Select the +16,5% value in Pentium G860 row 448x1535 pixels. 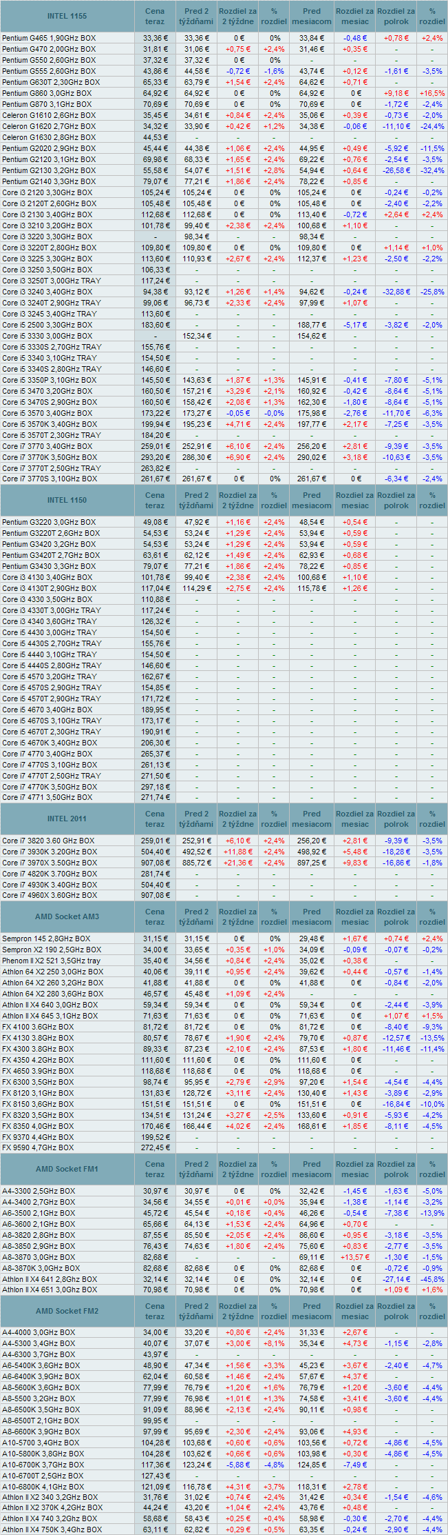[432, 93]
